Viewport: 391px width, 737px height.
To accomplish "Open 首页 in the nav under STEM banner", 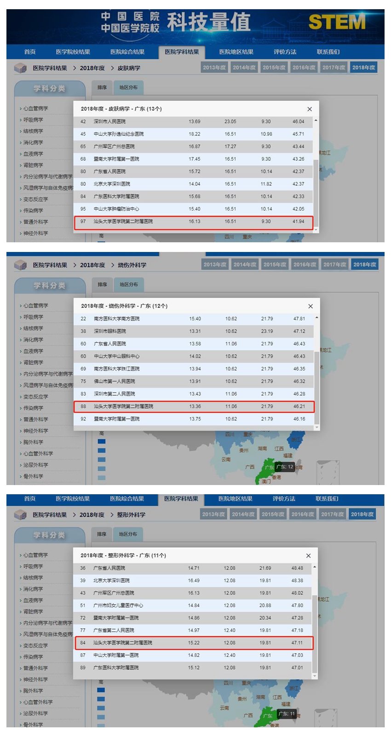I will (x=30, y=52).
